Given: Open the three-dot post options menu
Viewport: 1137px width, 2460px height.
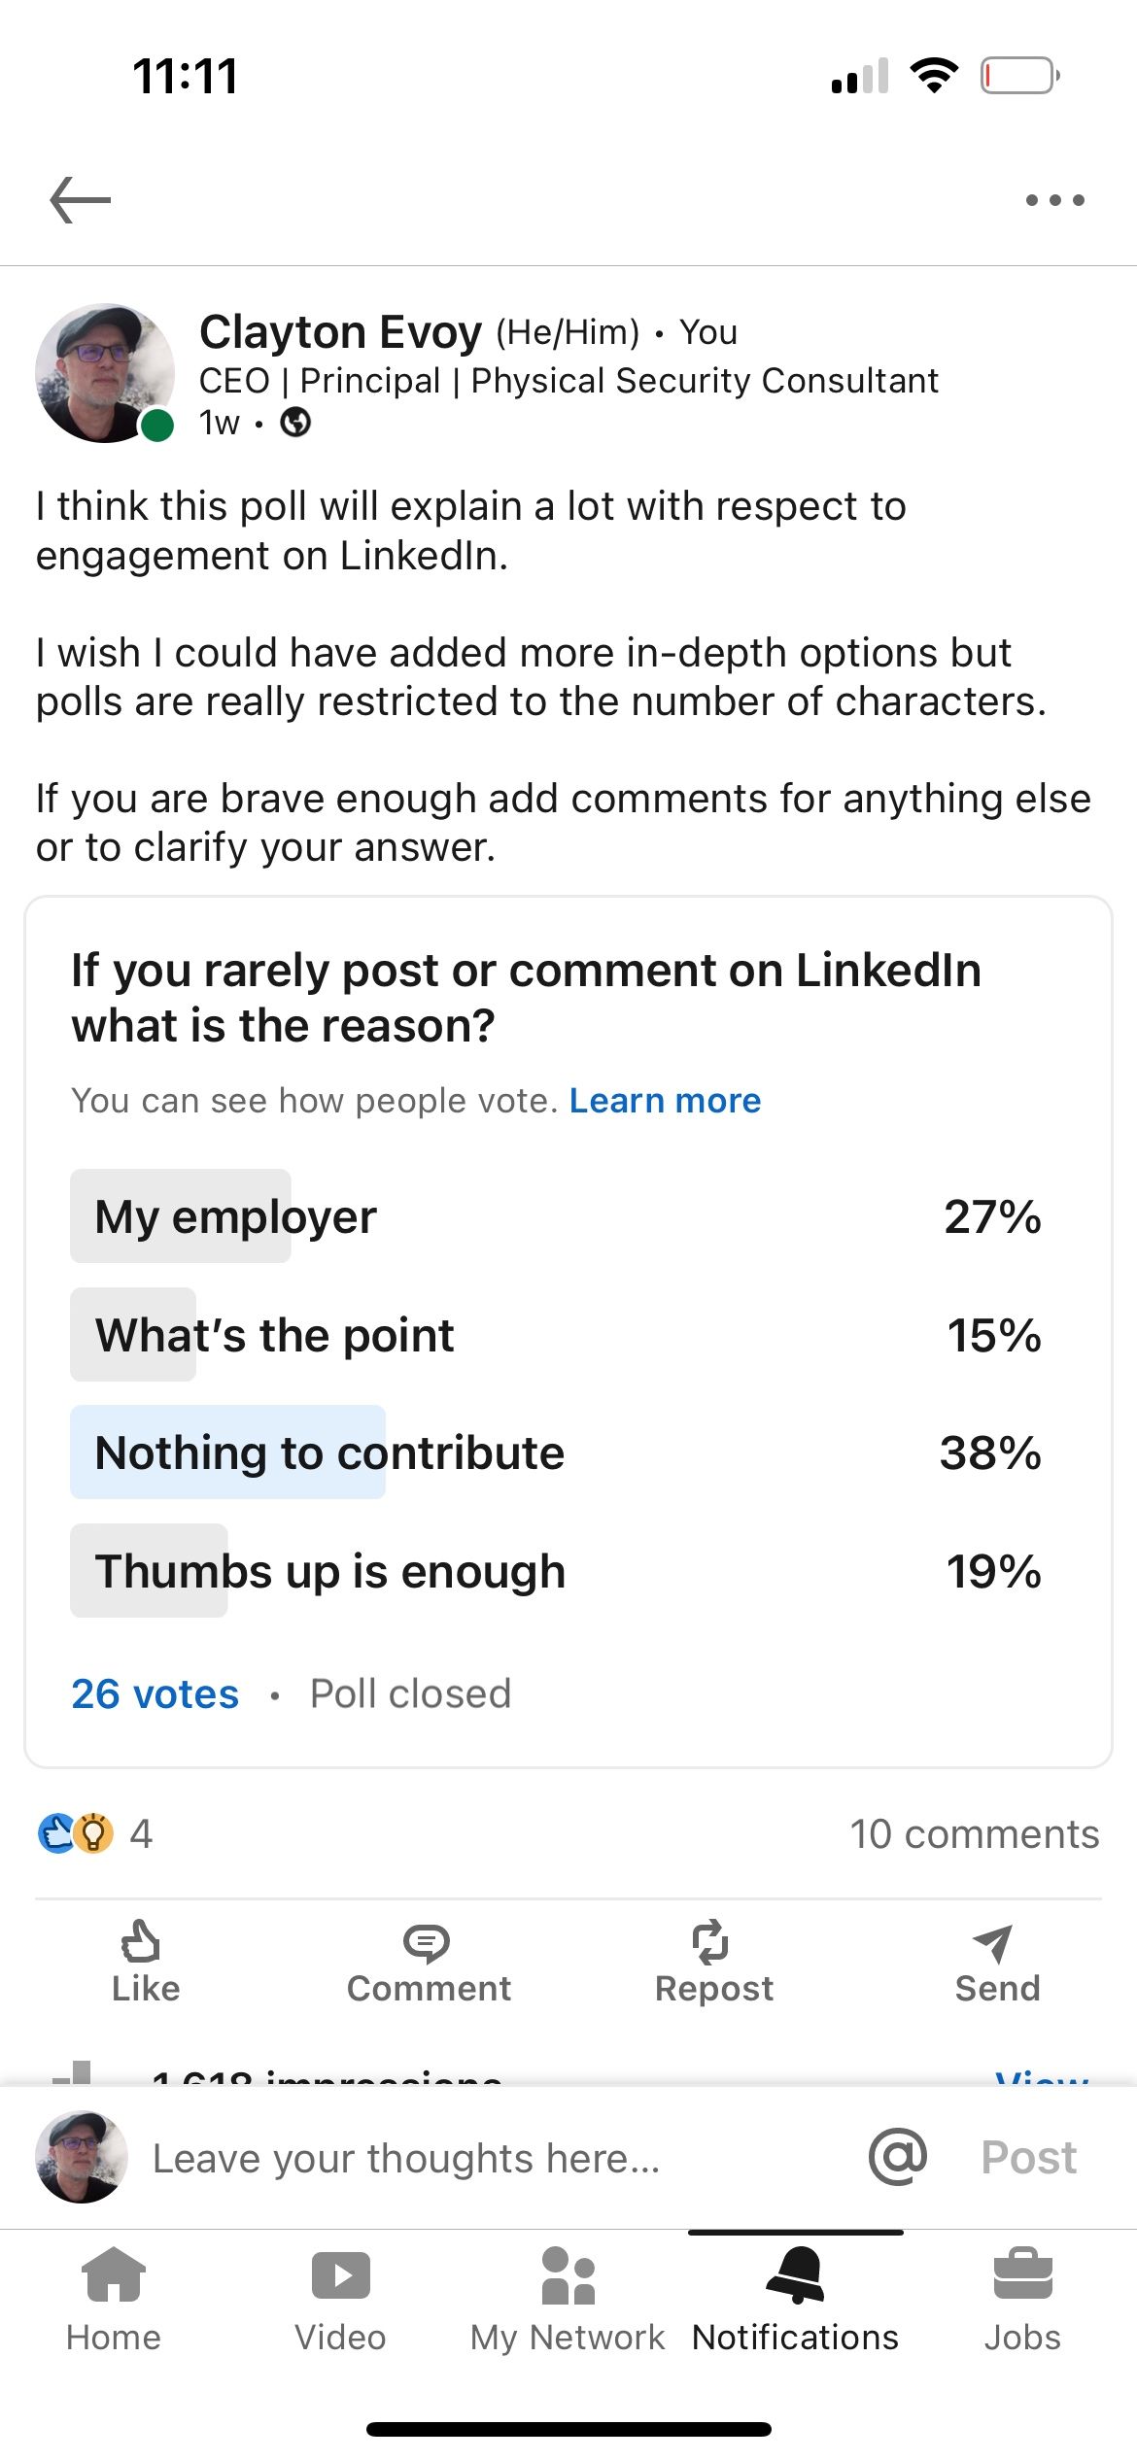Looking at the screenshot, I should [x=1055, y=200].
